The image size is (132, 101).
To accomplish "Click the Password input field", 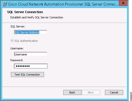I will (x=31, y=66).
